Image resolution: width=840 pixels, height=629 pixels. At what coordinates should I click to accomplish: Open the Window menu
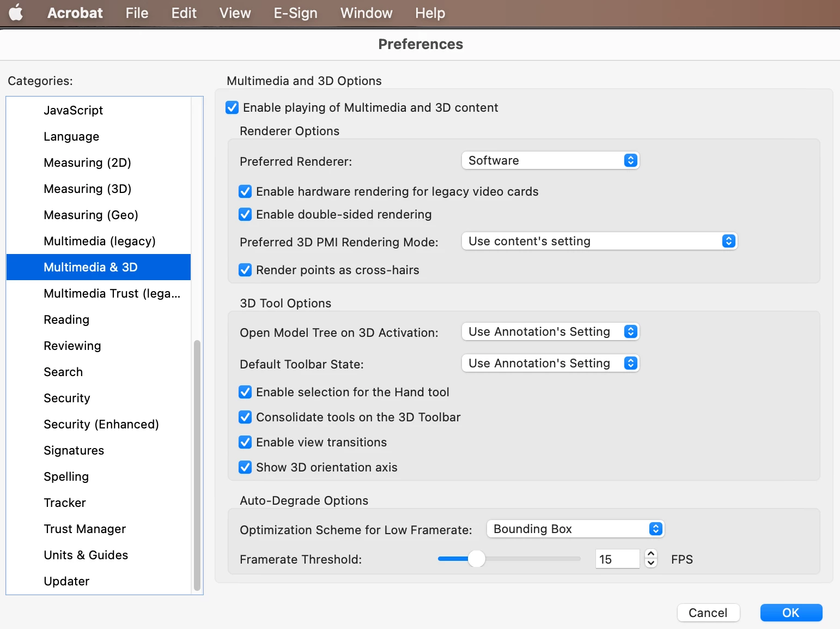click(366, 13)
